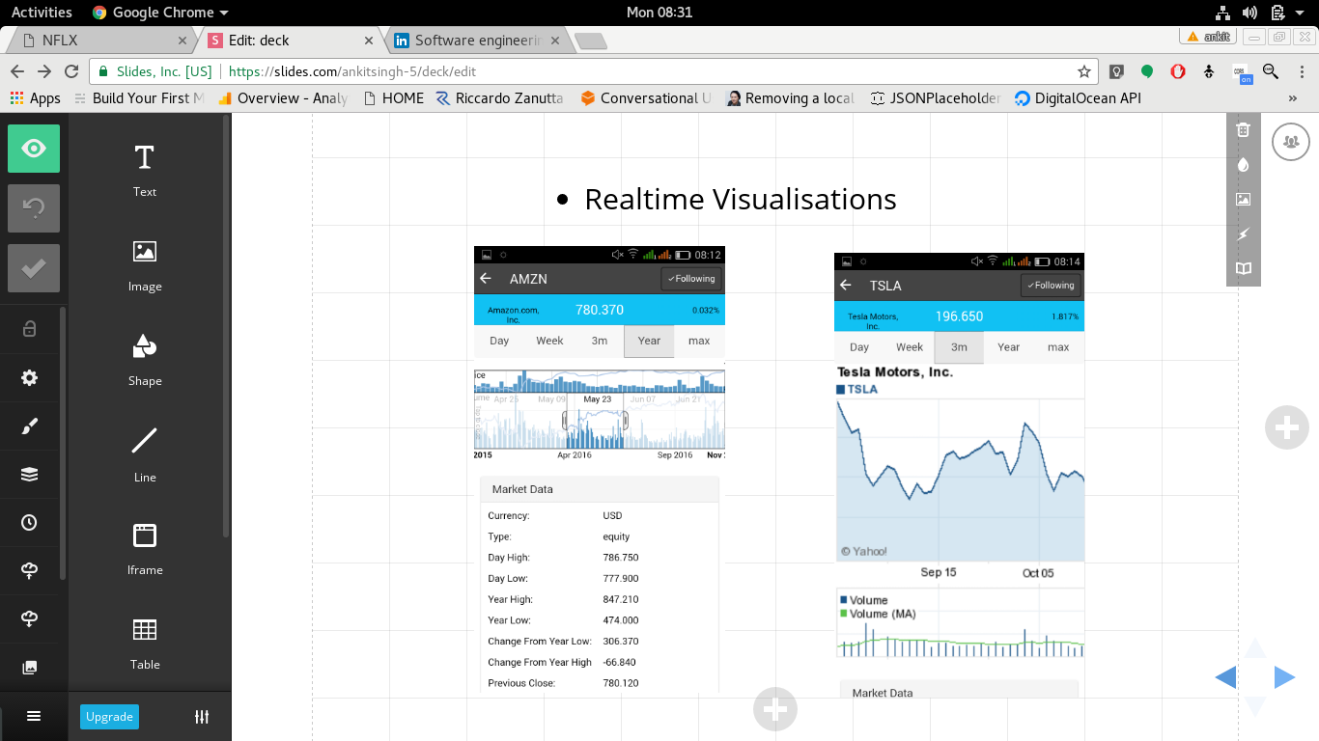Click the Upgrade button
1319x741 pixels.
click(x=109, y=717)
